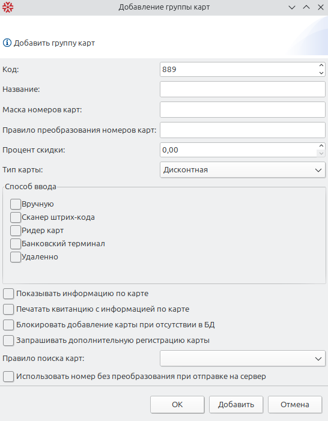Decrease the Код value with down arrow
This screenshot has width=328, height=421.
pos(321,73)
